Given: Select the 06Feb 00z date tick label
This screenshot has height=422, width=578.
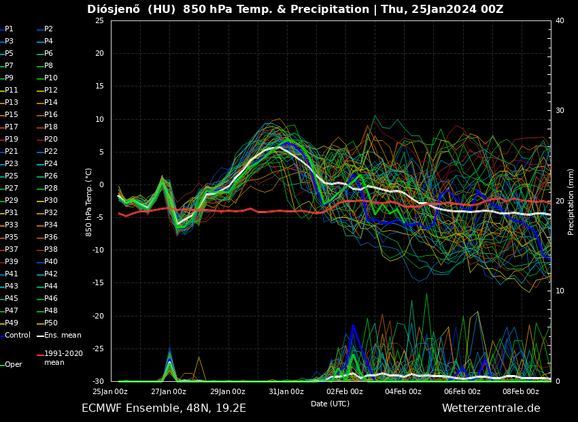Looking at the screenshot, I should 462,391.
